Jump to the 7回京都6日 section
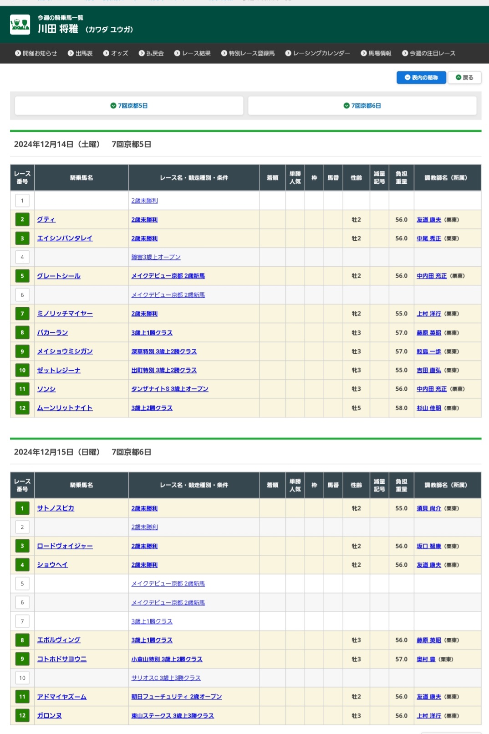 pyautogui.click(x=362, y=106)
